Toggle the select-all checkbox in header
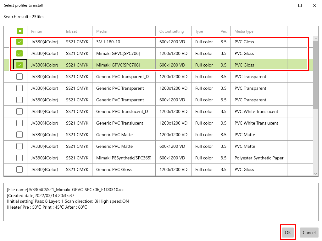 (20, 31)
